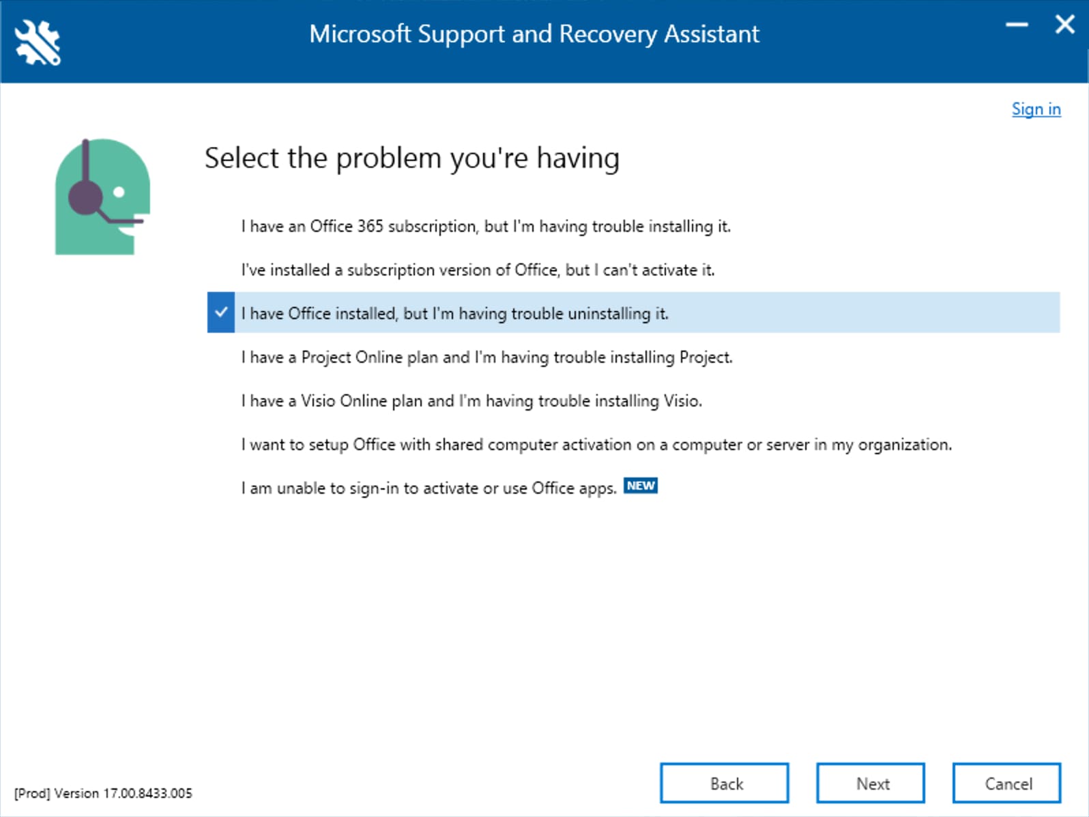Click the wrench tools app icon
Viewport: 1089px width, 817px height.
38,42
